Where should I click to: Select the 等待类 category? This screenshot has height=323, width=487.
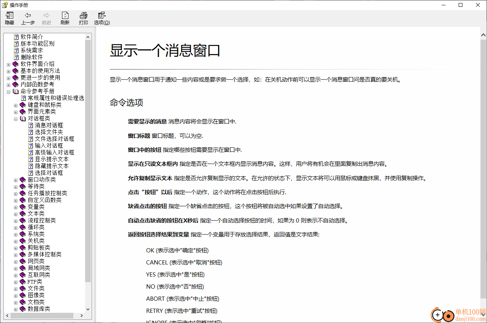tap(36, 186)
